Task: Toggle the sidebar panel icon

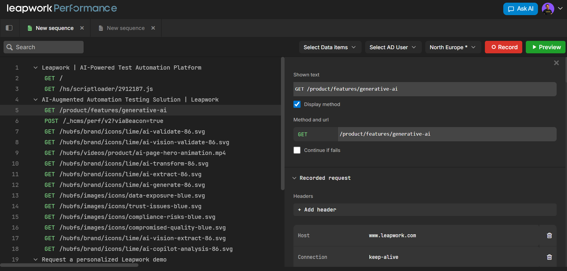Action: click(9, 28)
